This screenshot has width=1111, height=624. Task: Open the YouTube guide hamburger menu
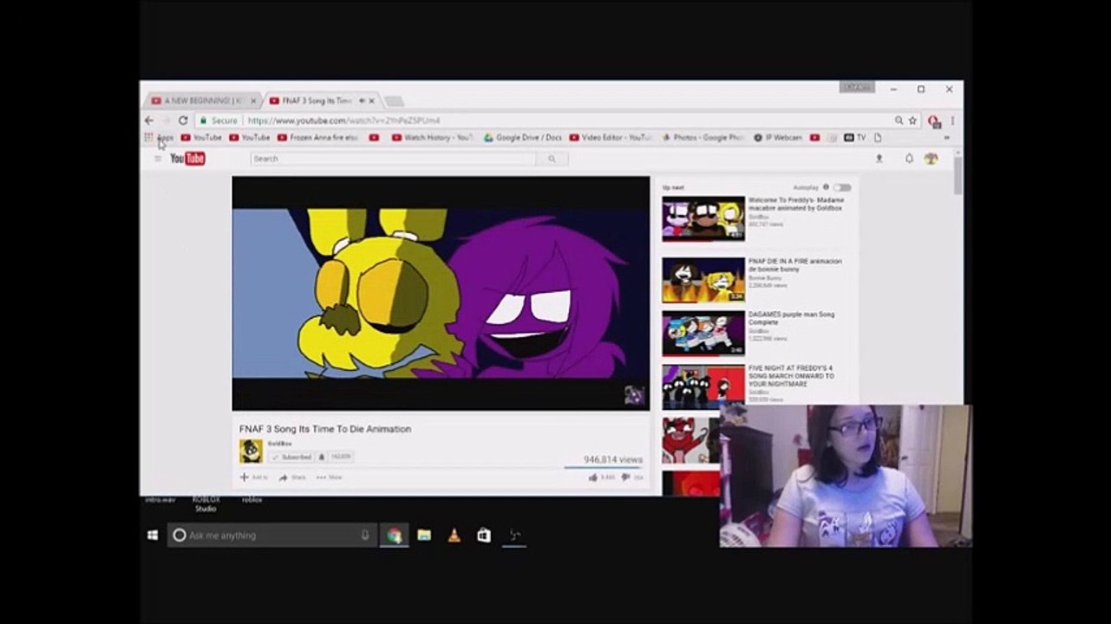point(158,159)
